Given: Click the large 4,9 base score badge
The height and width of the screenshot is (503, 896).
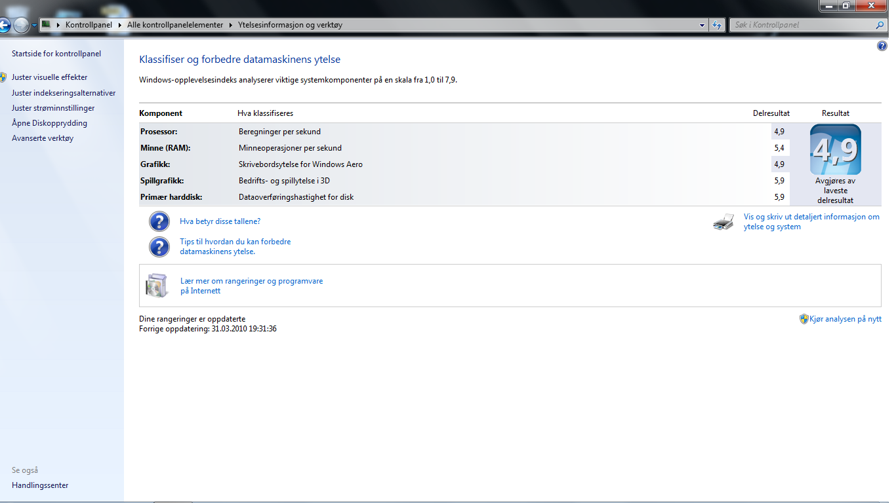Looking at the screenshot, I should [x=835, y=149].
